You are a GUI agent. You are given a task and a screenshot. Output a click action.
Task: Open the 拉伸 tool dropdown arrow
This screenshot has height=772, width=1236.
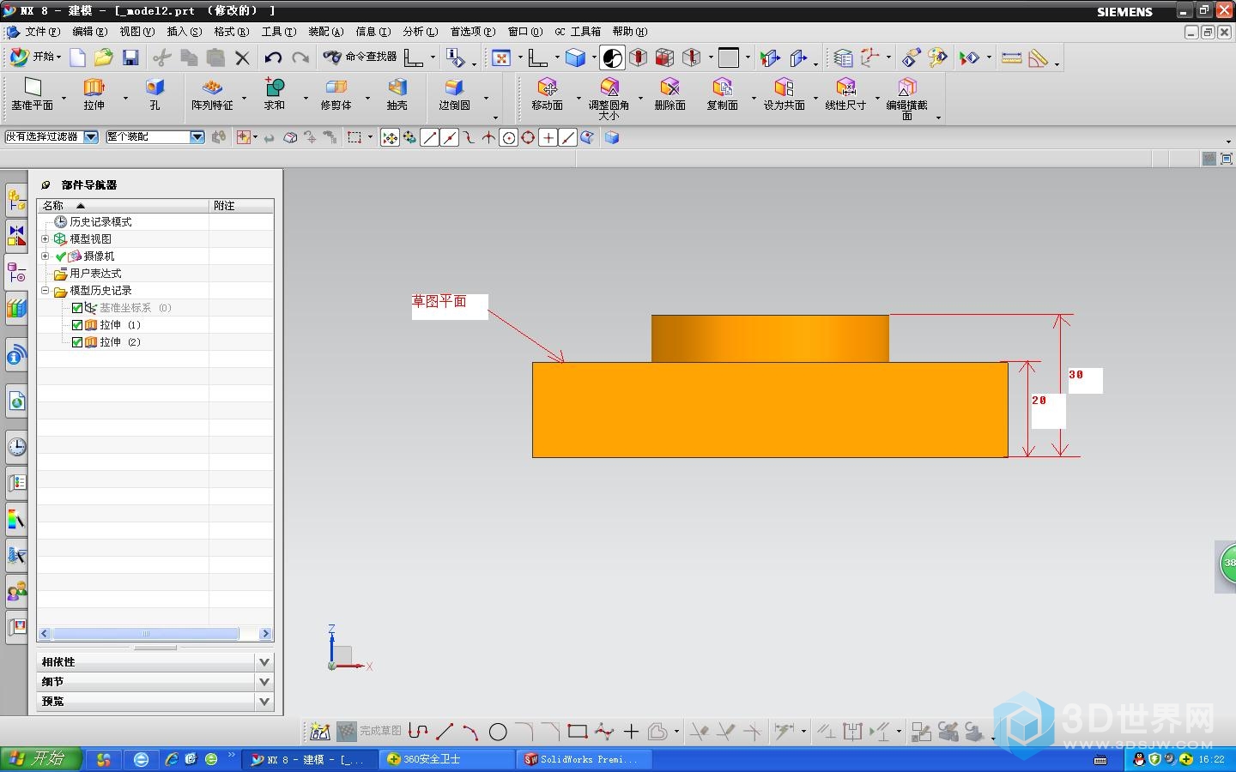coord(125,97)
